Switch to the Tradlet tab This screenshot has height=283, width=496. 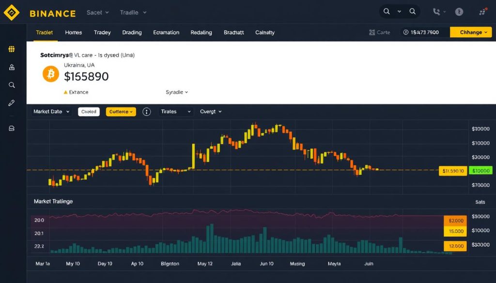pyautogui.click(x=44, y=32)
